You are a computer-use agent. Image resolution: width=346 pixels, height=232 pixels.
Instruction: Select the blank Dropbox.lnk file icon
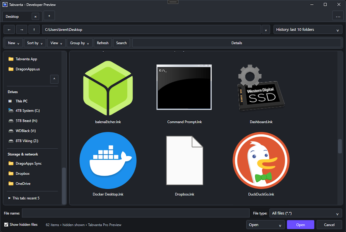click(184, 160)
